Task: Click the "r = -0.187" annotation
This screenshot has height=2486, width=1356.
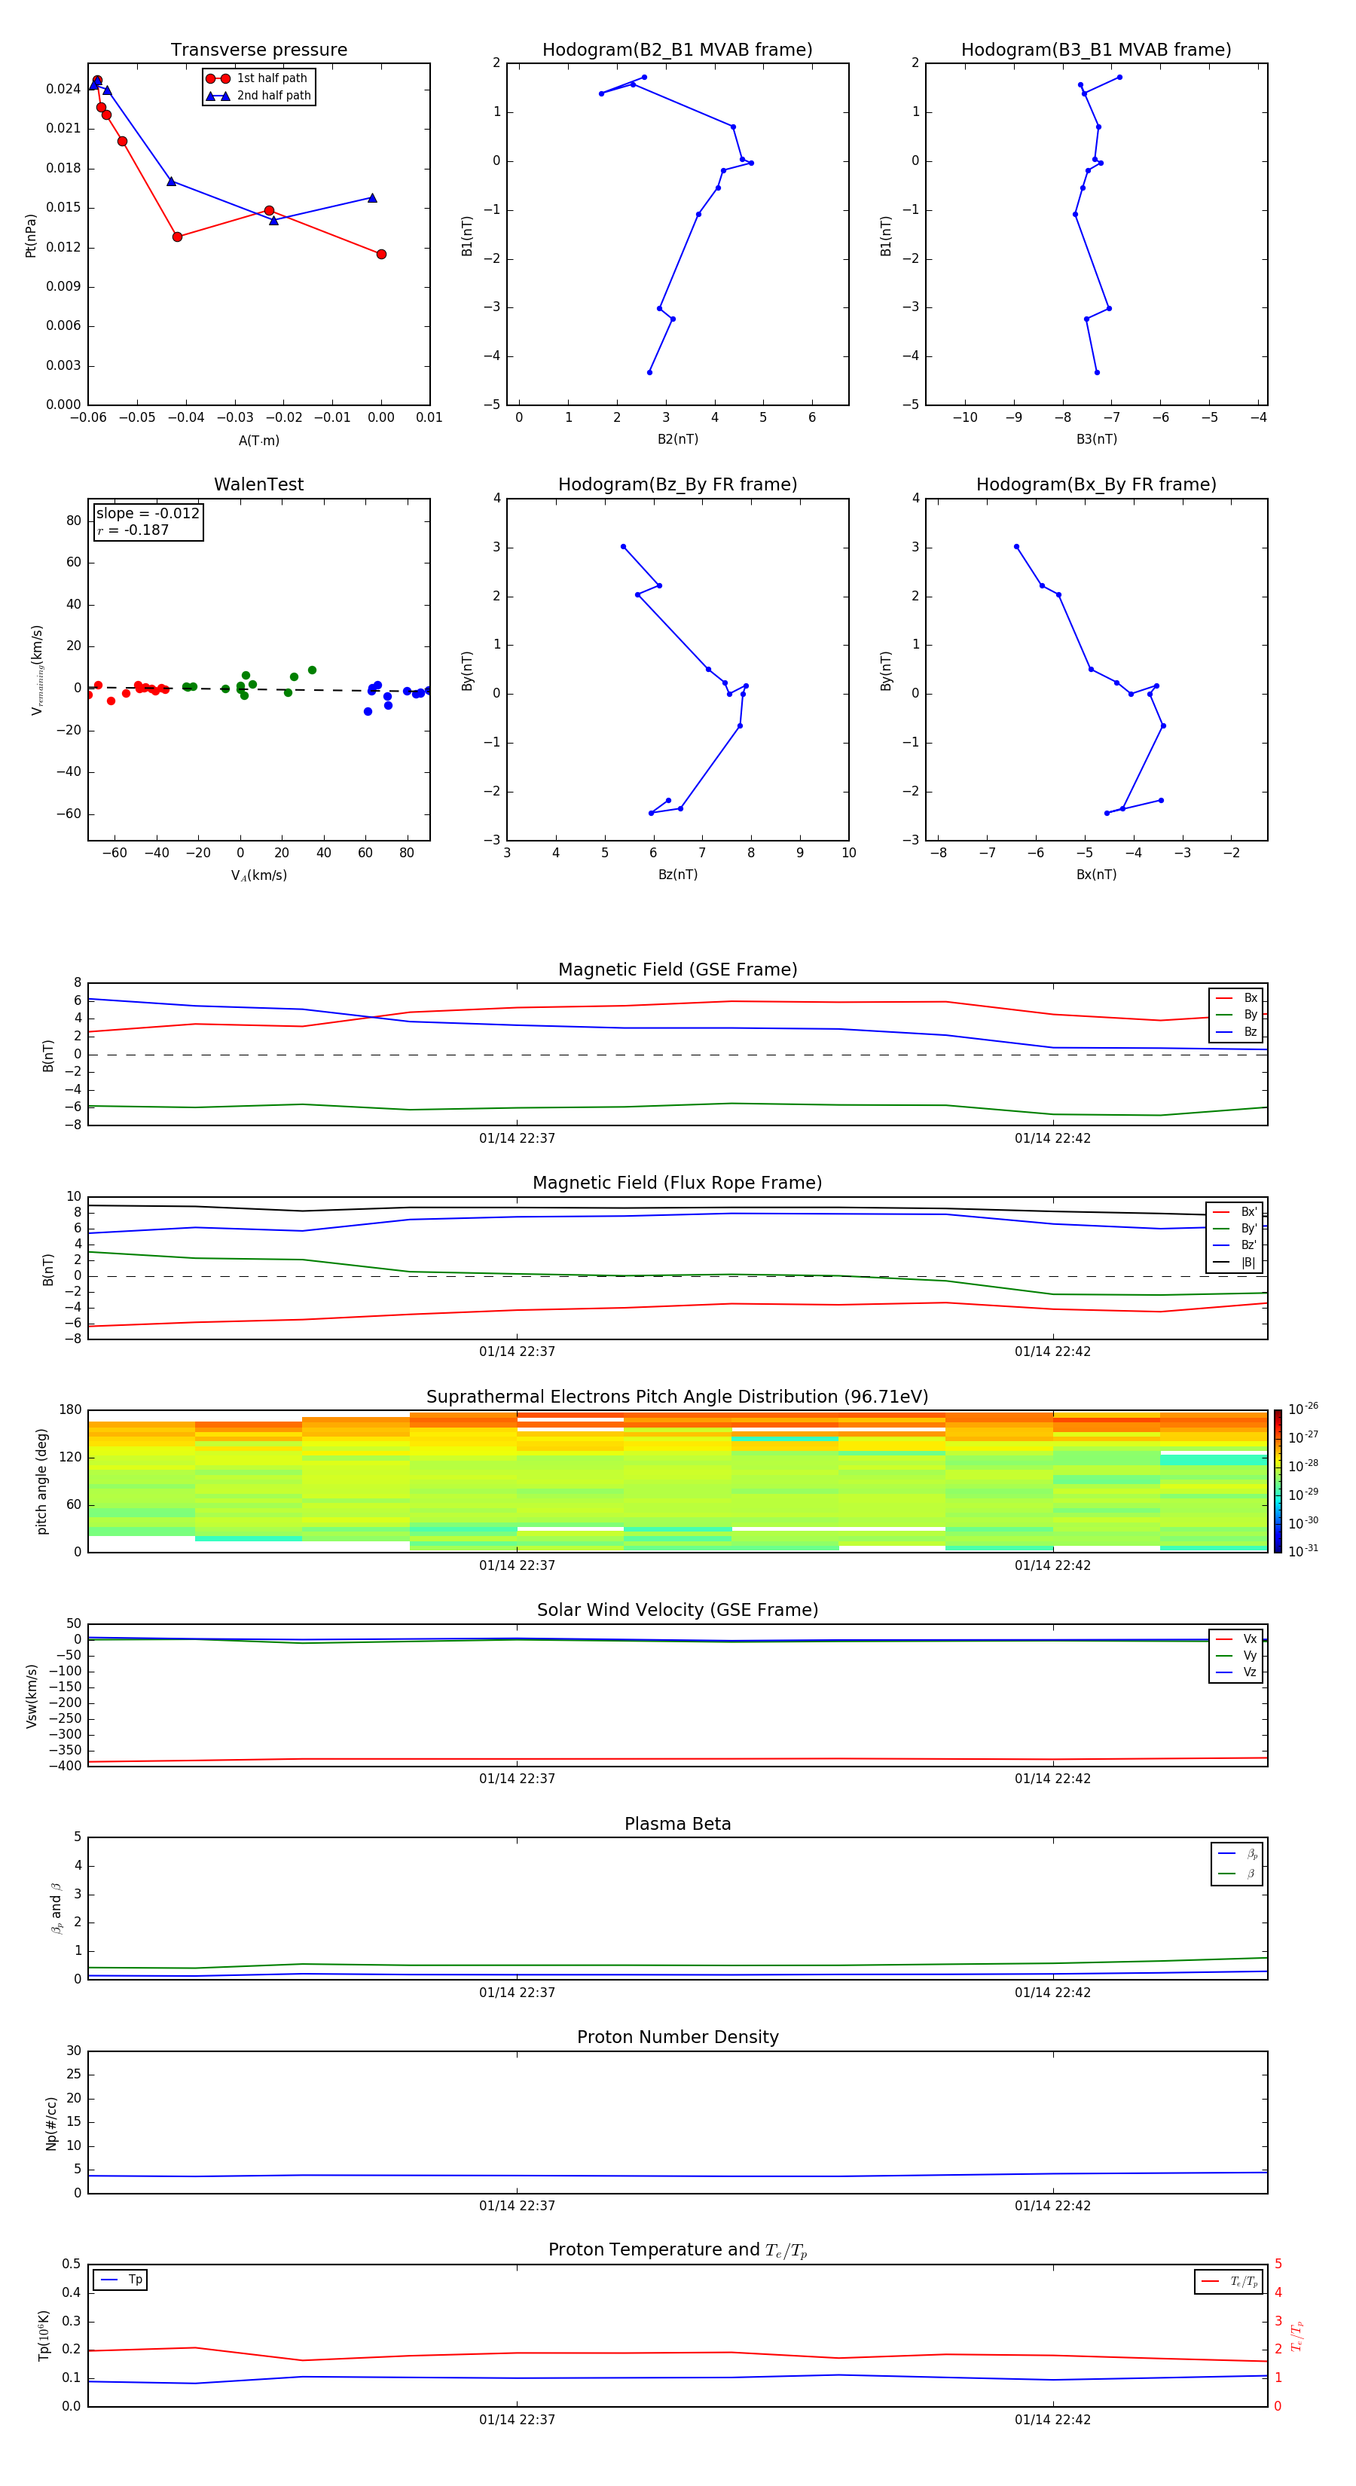Action: (x=133, y=530)
